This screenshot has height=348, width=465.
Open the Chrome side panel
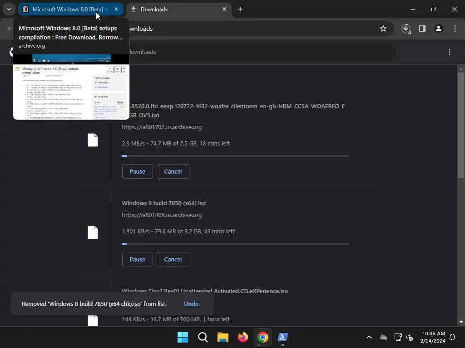pyautogui.click(x=422, y=29)
